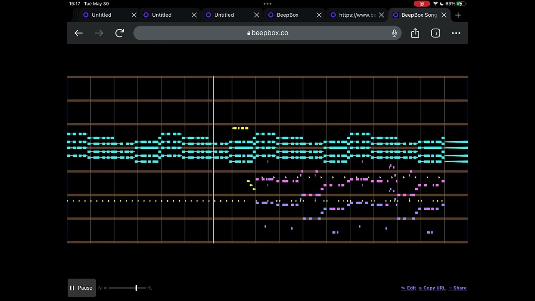Image resolution: width=535 pixels, height=301 pixels.
Task: Go back with the browser arrow
Action: point(79,33)
